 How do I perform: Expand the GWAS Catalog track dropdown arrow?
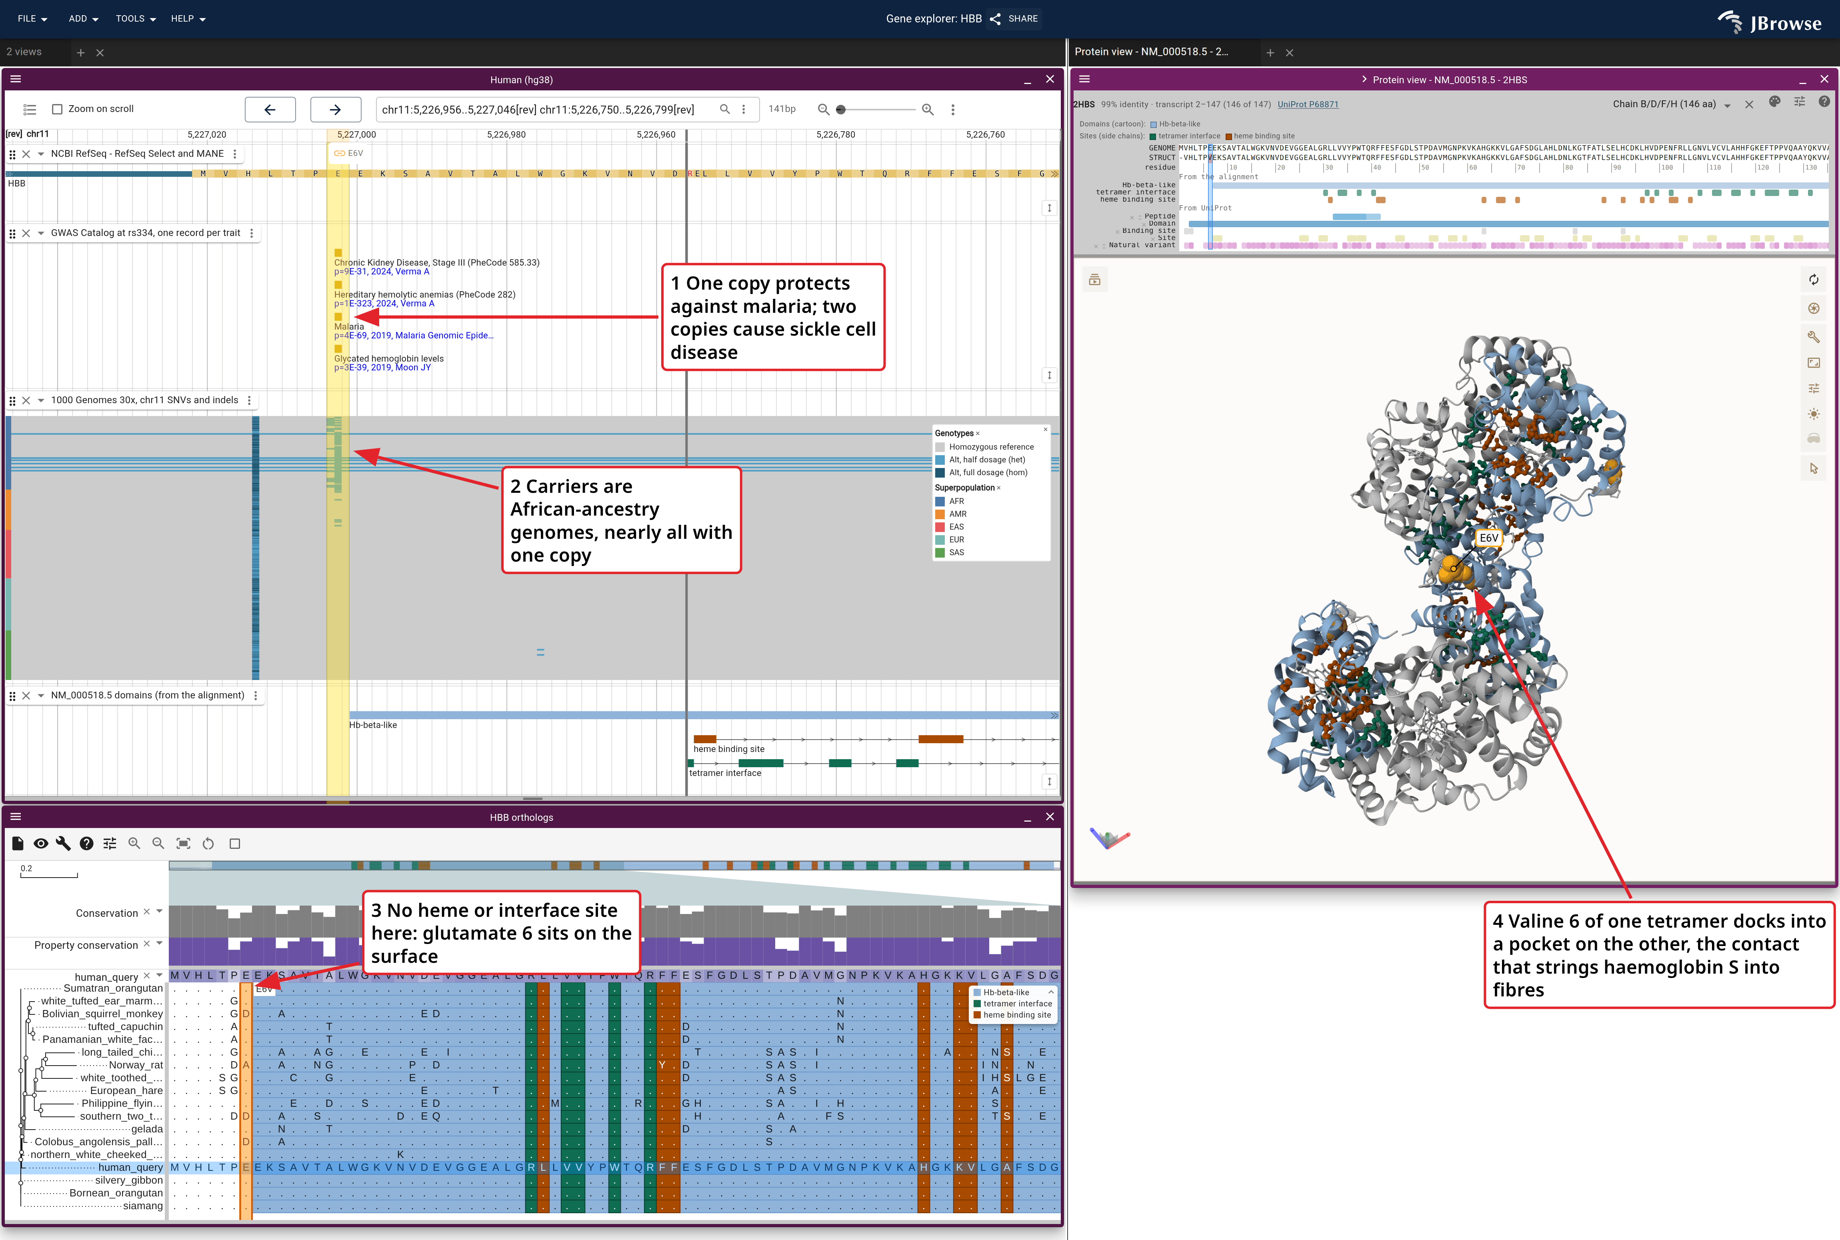click(x=41, y=233)
